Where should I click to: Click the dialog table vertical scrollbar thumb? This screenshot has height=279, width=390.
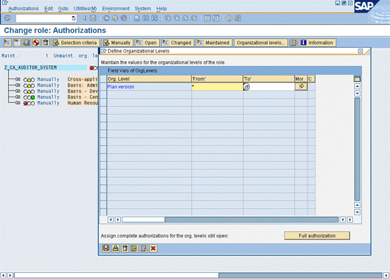357,149
